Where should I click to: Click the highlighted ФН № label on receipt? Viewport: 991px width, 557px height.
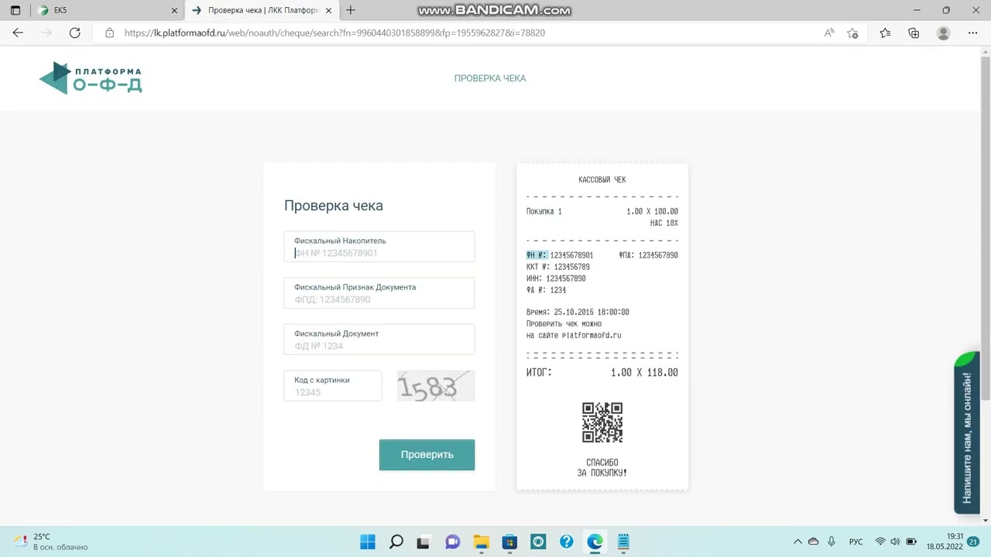(x=537, y=255)
